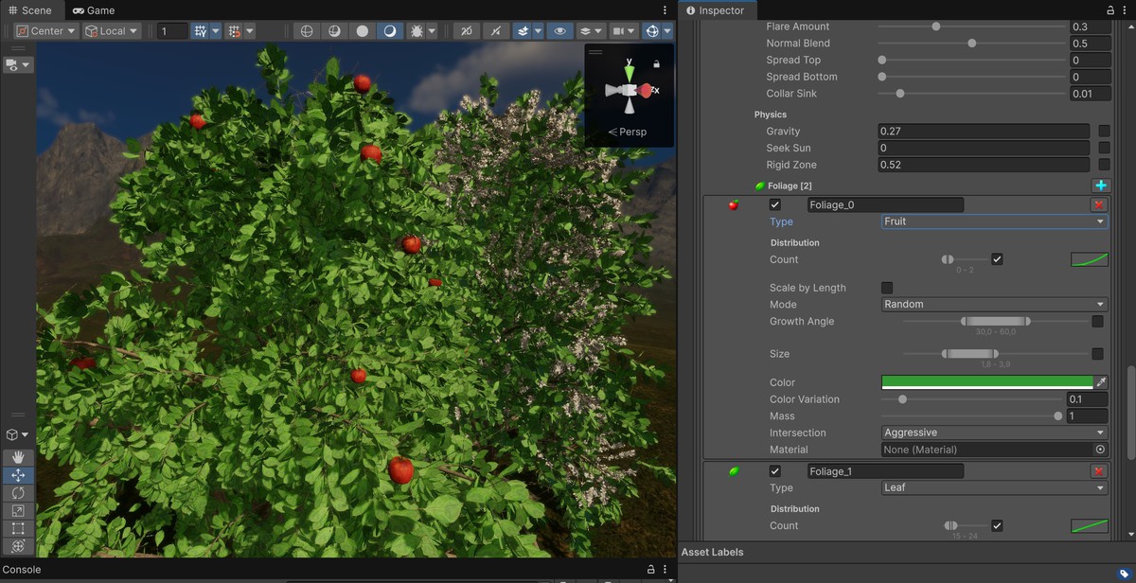This screenshot has height=583, width=1136.
Task: Open the scene effects dropdown arrow
Action: (539, 30)
